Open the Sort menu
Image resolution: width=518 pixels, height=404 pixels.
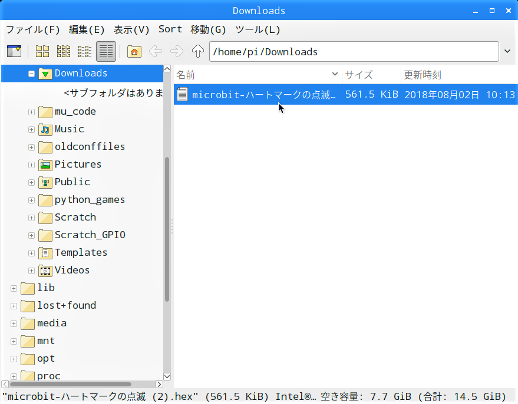(170, 29)
